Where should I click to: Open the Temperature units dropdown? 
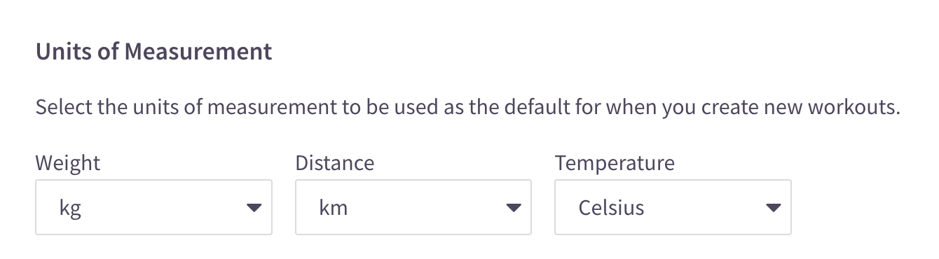[x=673, y=207]
